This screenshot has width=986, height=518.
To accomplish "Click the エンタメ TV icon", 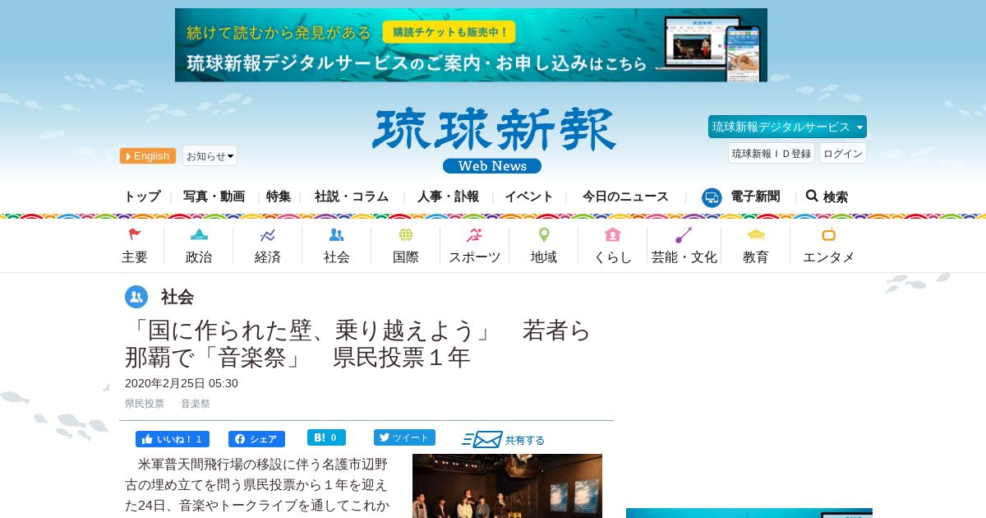I will tap(829, 235).
